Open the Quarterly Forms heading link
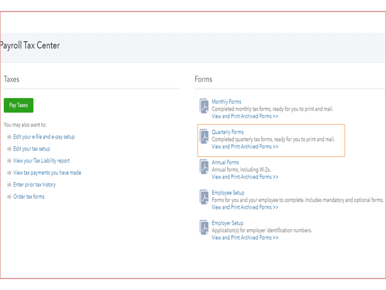 click(227, 132)
